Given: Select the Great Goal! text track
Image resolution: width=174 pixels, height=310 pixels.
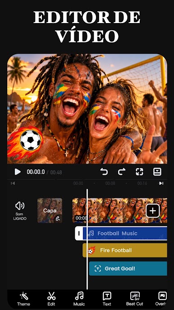Looking at the screenshot, I should 128,268.
